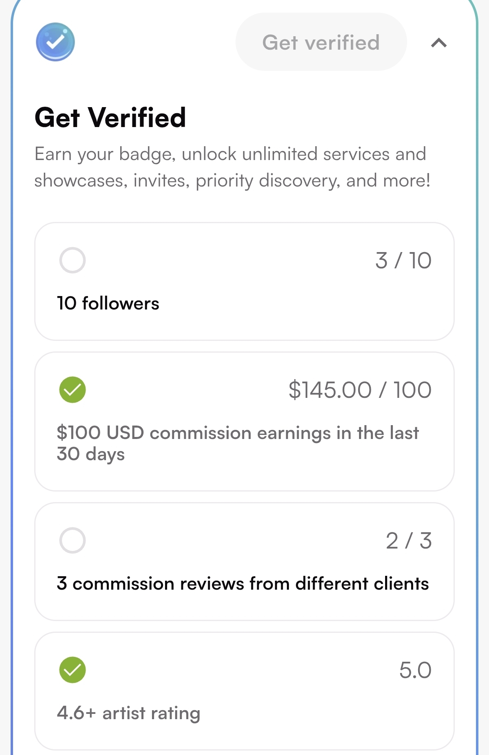
Task: Collapse the Get Verified panel chevron
Action: point(439,43)
